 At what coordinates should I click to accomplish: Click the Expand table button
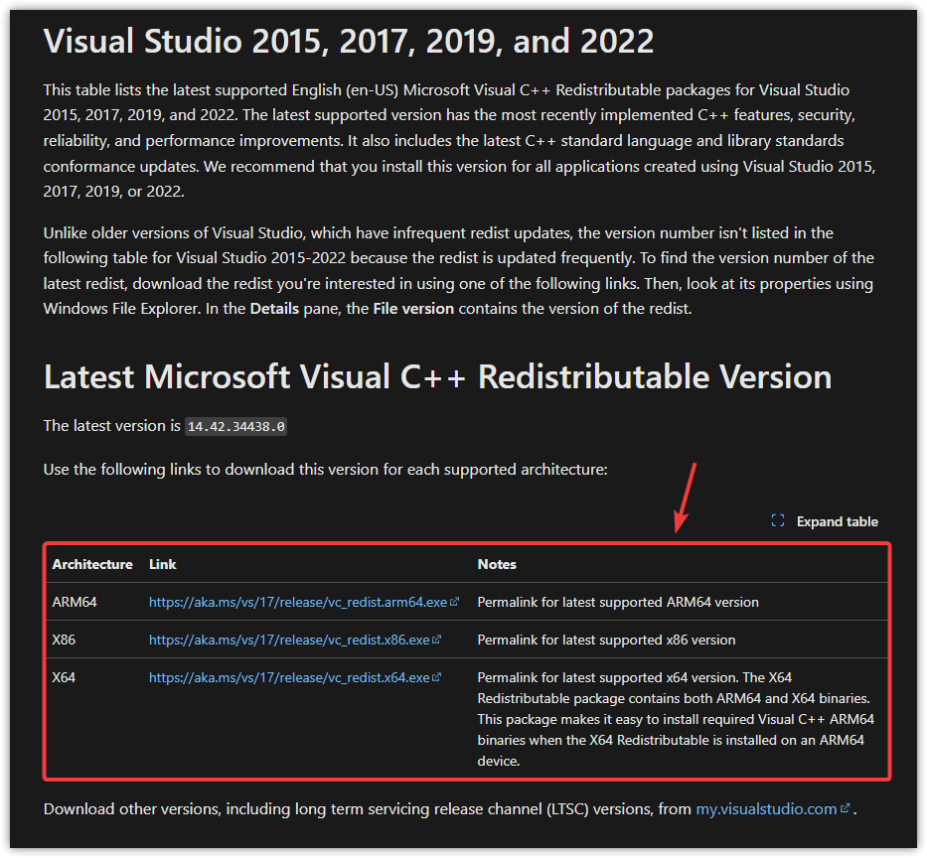tap(825, 521)
